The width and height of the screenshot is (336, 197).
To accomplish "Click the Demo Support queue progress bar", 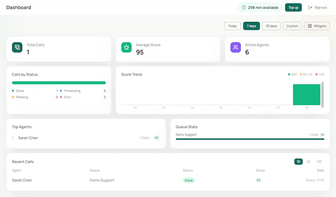I will tap(250, 139).
